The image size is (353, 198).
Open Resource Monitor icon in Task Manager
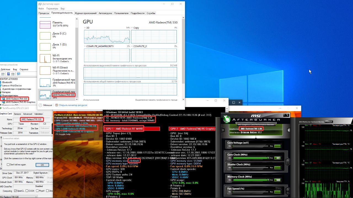pyautogui.click(x=57, y=105)
